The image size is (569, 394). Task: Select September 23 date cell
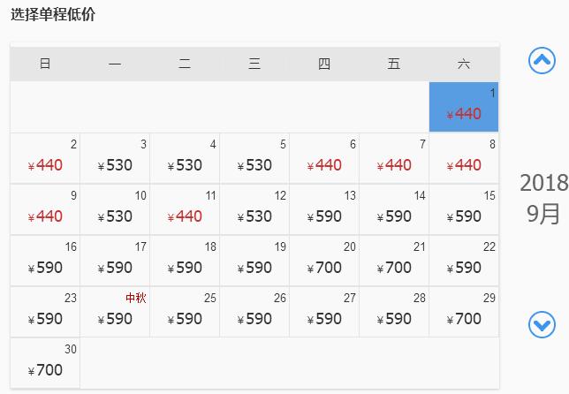tap(45, 312)
